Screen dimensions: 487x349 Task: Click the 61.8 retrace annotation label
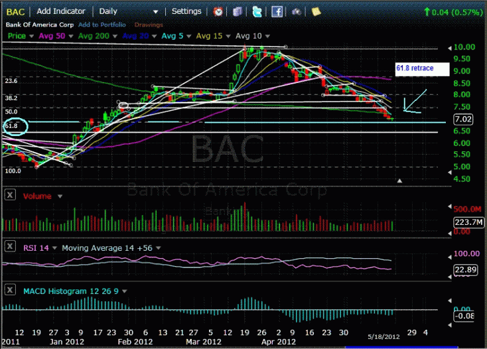(415, 68)
